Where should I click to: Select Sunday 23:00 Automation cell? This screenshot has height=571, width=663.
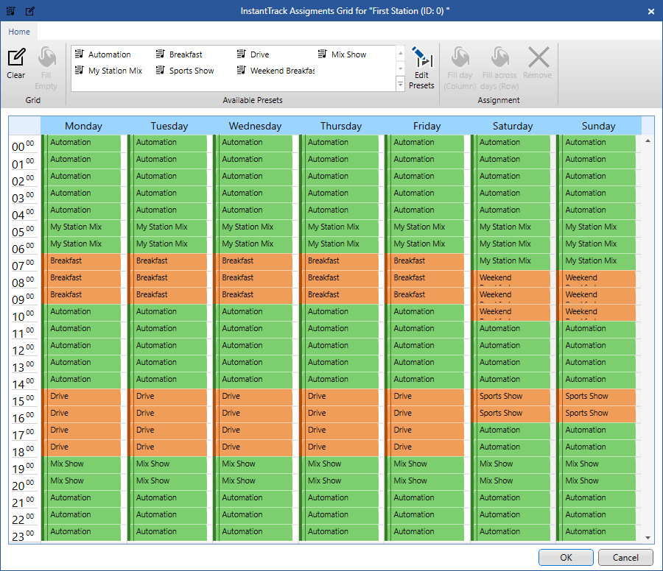[596, 533]
